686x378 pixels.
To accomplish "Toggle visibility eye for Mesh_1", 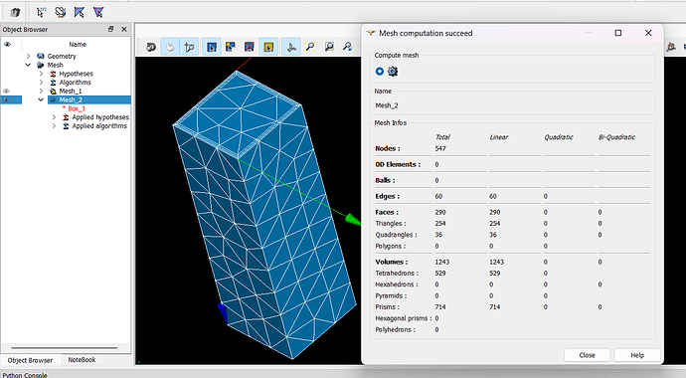I will pos(7,91).
